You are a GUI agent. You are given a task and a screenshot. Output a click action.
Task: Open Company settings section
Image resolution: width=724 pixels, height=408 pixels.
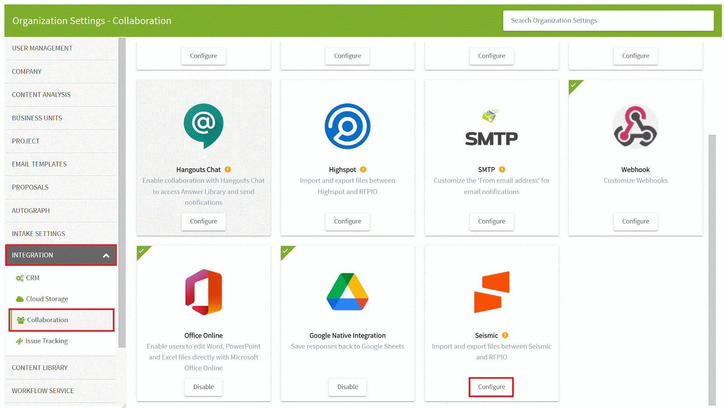tap(61, 72)
